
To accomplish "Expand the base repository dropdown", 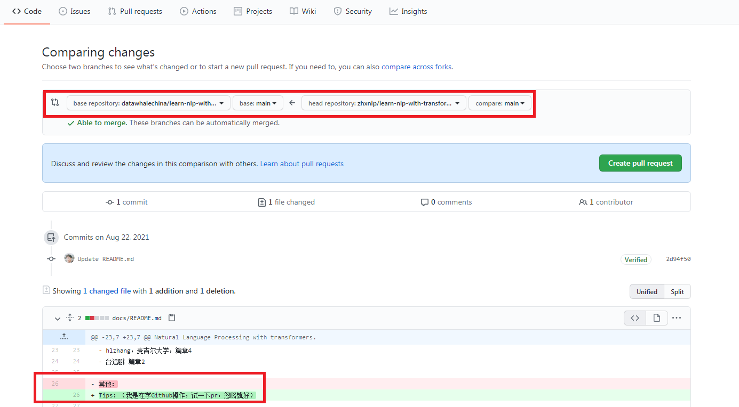I will (x=148, y=103).
